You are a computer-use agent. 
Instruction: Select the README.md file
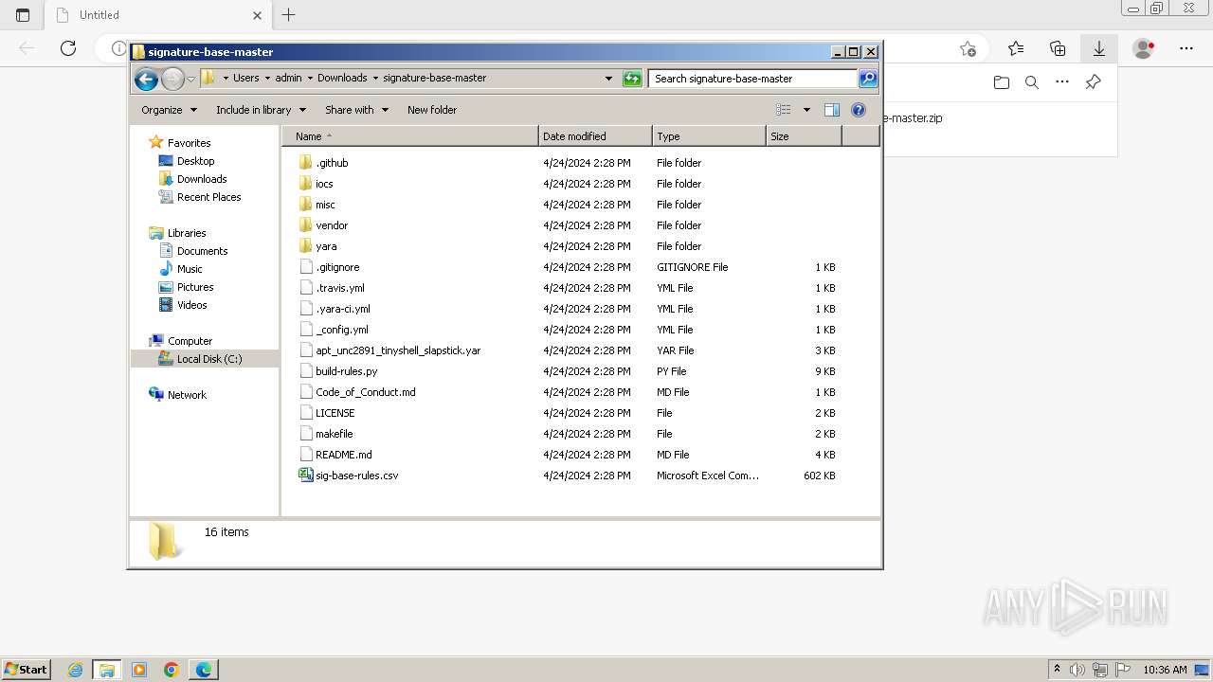pyautogui.click(x=343, y=455)
